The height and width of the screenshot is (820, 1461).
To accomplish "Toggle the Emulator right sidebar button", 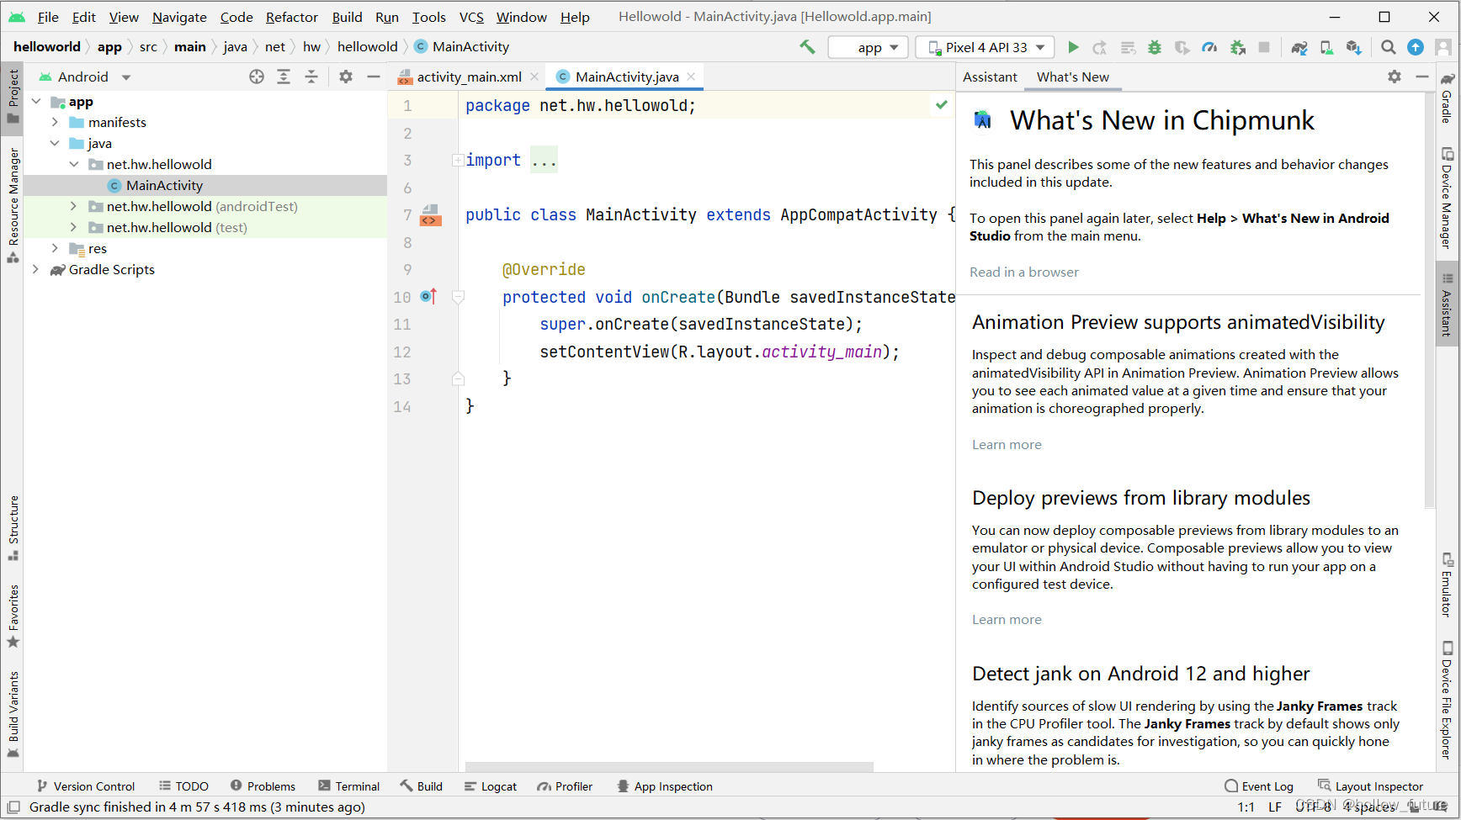I will pyautogui.click(x=1448, y=585).
